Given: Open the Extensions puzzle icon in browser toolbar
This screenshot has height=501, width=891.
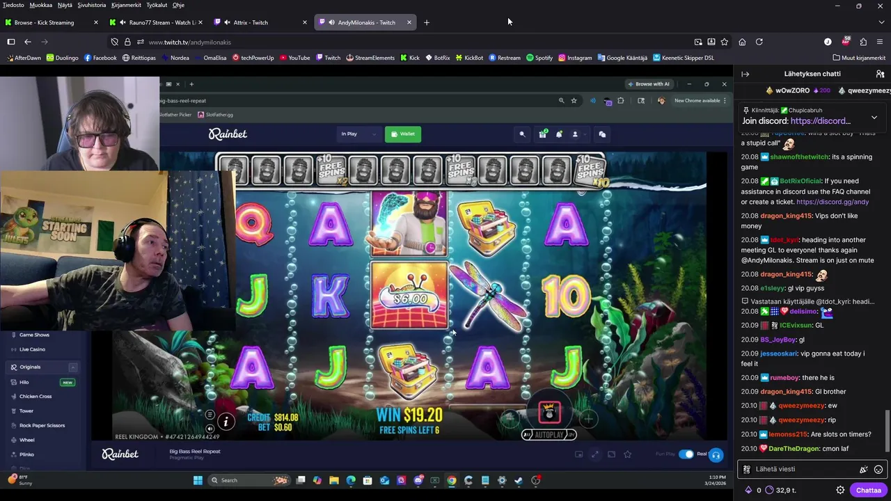Looking at the screenshot, I should (863, 42).
